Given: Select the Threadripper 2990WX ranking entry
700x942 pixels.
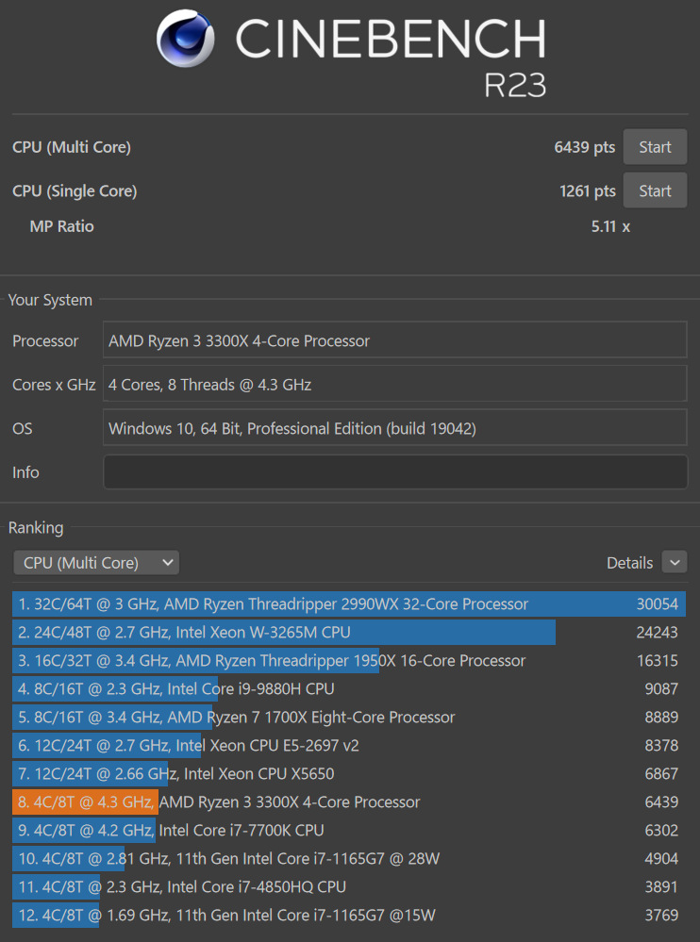Looking at the screenshot, I should tap(348, 604).
